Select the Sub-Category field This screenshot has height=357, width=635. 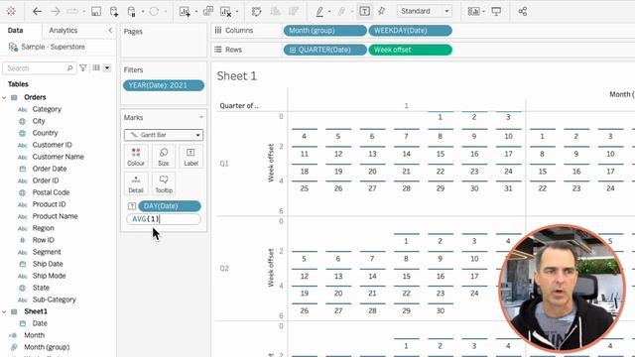[54, 299]
